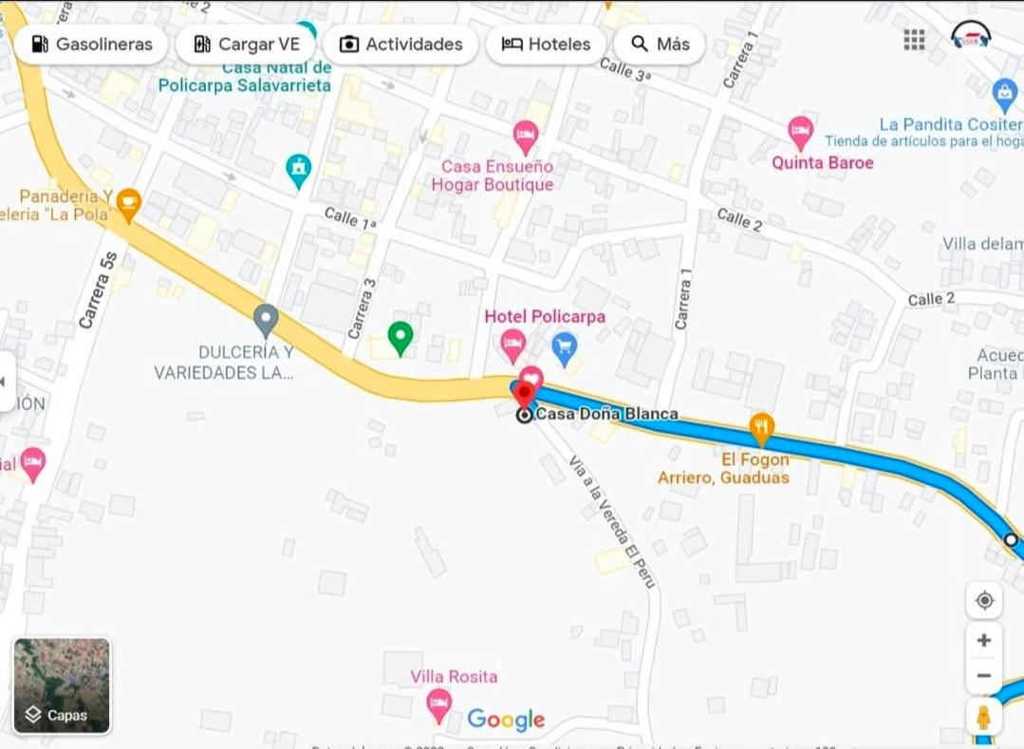Click the Quinta Baroe hotel pin

tap(800, 135)
